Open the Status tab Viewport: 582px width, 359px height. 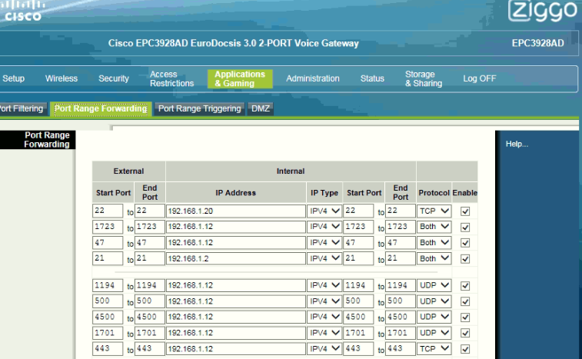click(372, 78)
